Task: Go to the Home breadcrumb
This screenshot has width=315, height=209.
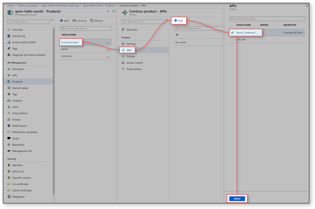Action: [x=11, y=6]
